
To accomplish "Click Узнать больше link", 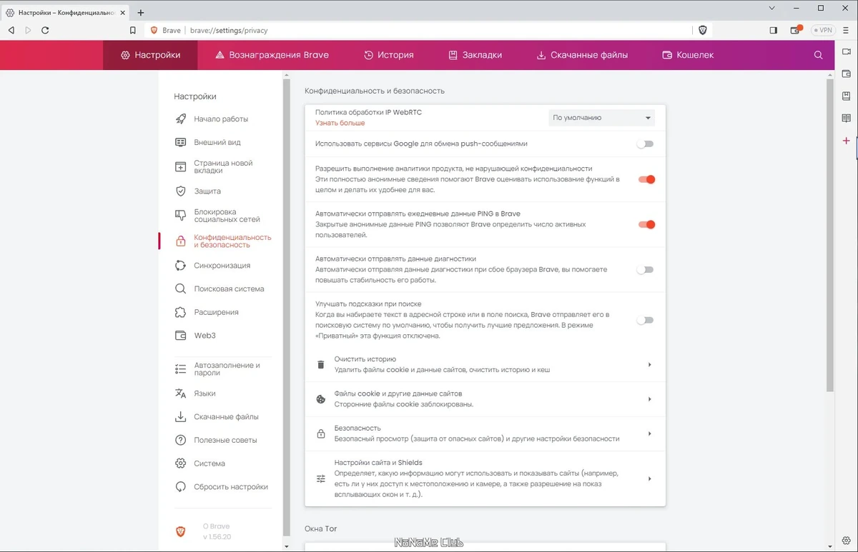I will (x=340, y=123).
